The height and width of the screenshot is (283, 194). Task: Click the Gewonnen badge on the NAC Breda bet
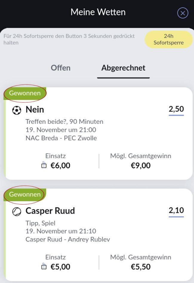[25, 93]
